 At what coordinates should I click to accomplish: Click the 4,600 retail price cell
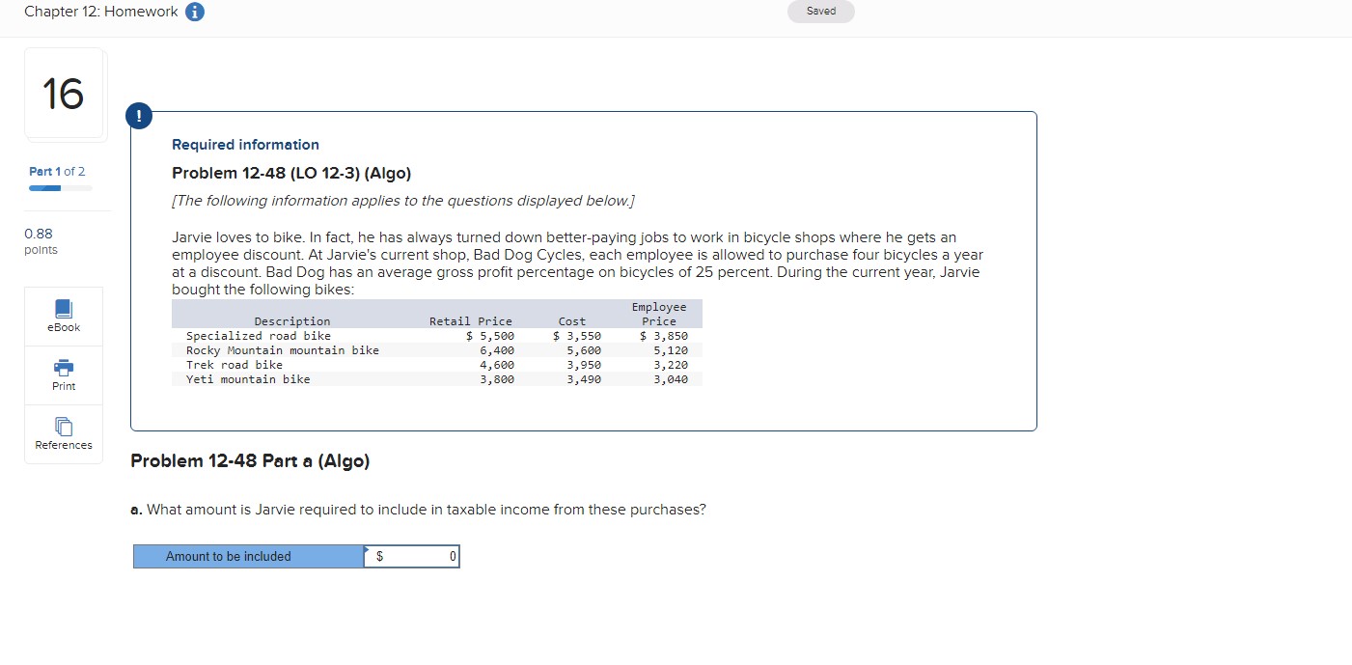(497, 365)
